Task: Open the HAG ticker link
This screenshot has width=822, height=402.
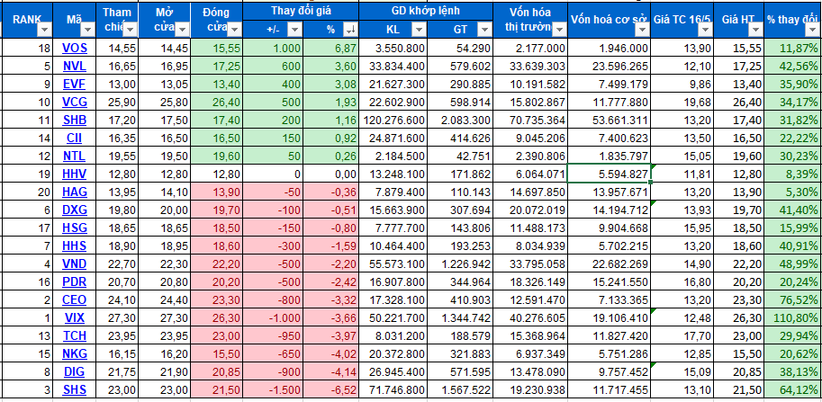Action: click(75, 192)
